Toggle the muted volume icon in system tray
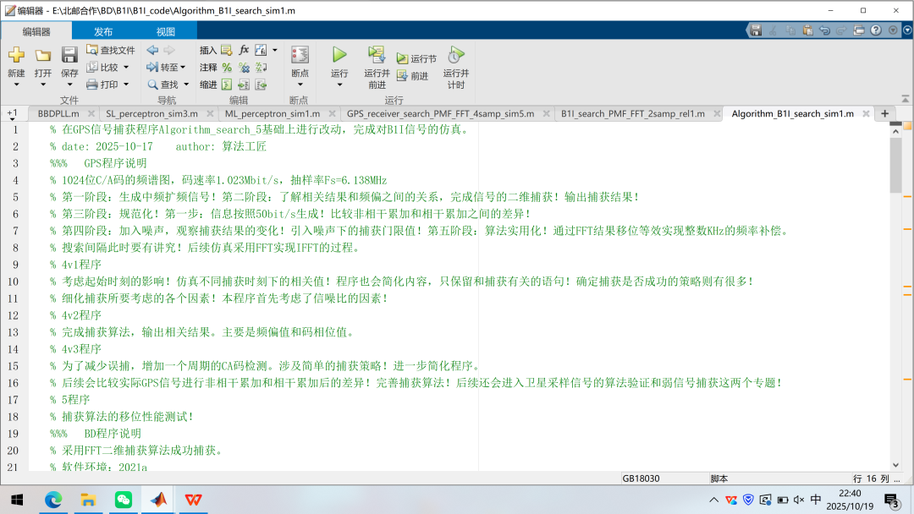Screen dimensions: 914x514 coord(798,500)
